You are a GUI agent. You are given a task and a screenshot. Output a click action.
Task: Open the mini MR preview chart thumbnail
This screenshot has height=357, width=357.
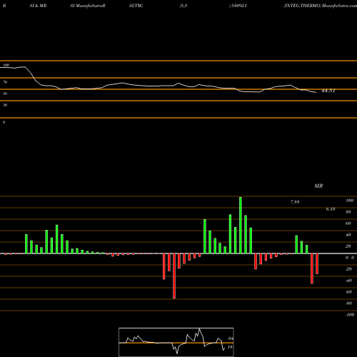[x=176, y=342]
